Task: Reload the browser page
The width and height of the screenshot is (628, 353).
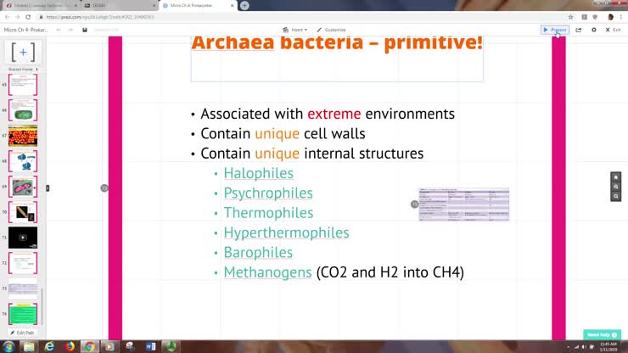Action: pos(28,17)
